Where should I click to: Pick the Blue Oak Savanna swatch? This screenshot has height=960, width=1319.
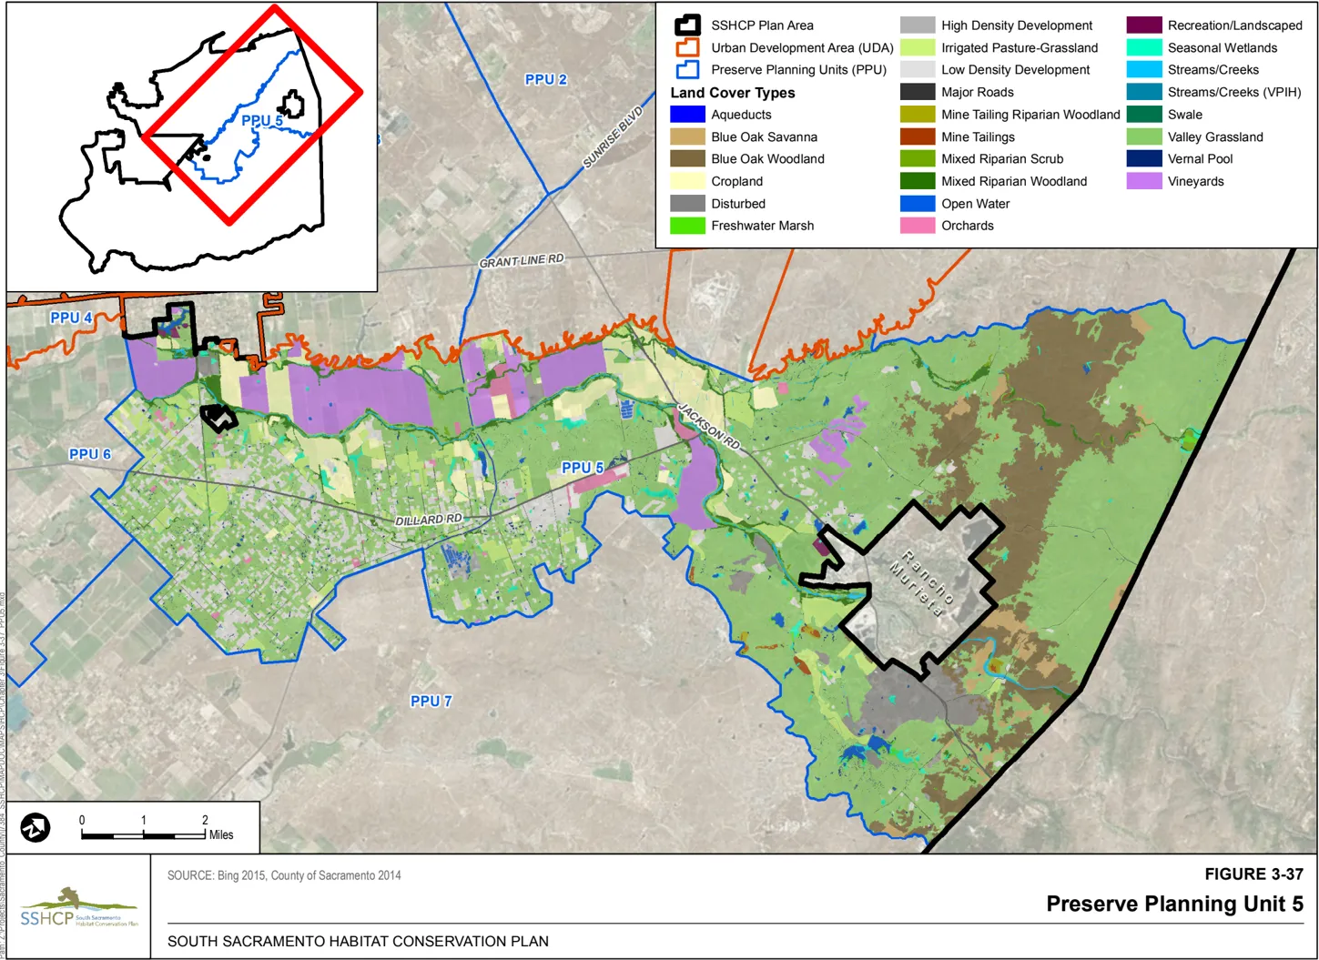[x=687, y=136]
